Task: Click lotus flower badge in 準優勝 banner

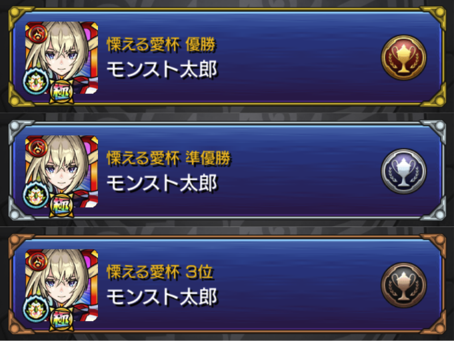Action: (x=36, y=196)
